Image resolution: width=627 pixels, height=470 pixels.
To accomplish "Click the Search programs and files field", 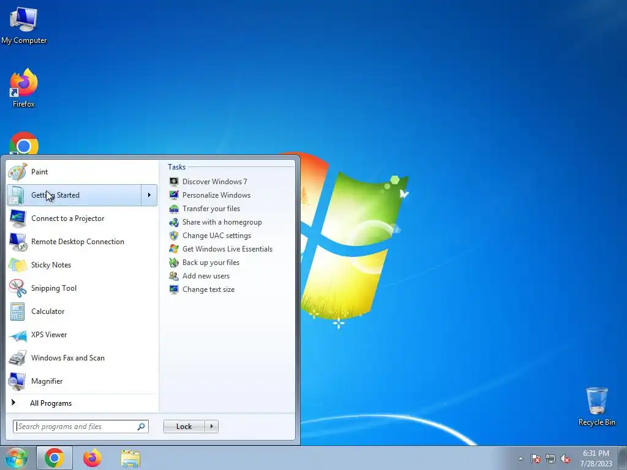I will pyautogui.click(x=81, y=427).
